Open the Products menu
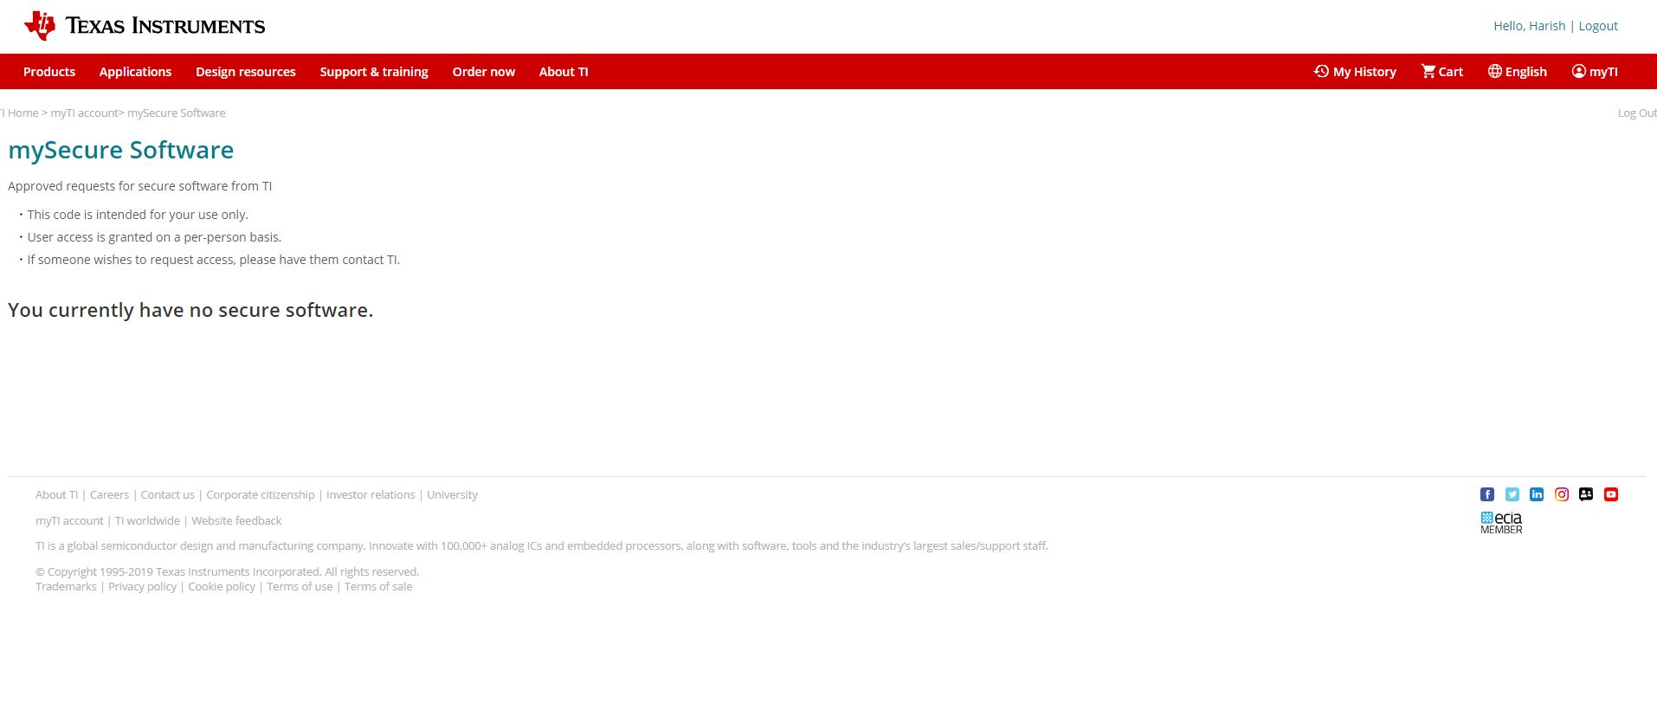Image resolution: width=1657 pixels, height=716 pixels. coord(49,72)
